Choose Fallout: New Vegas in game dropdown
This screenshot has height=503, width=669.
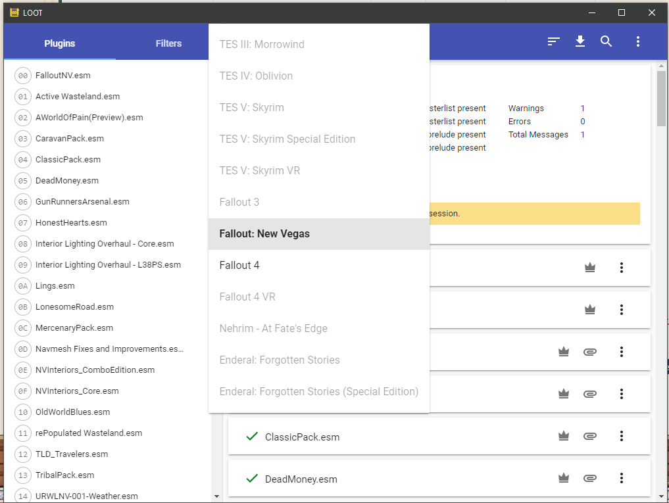tap(264, 233)
